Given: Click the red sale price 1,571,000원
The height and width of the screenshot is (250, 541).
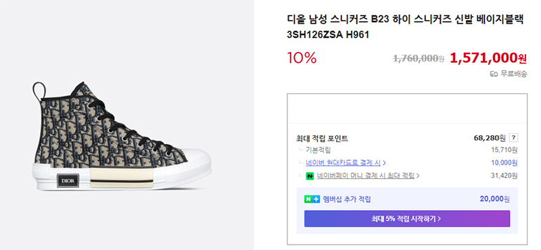Looking at the screenshot, I should 488,58.
